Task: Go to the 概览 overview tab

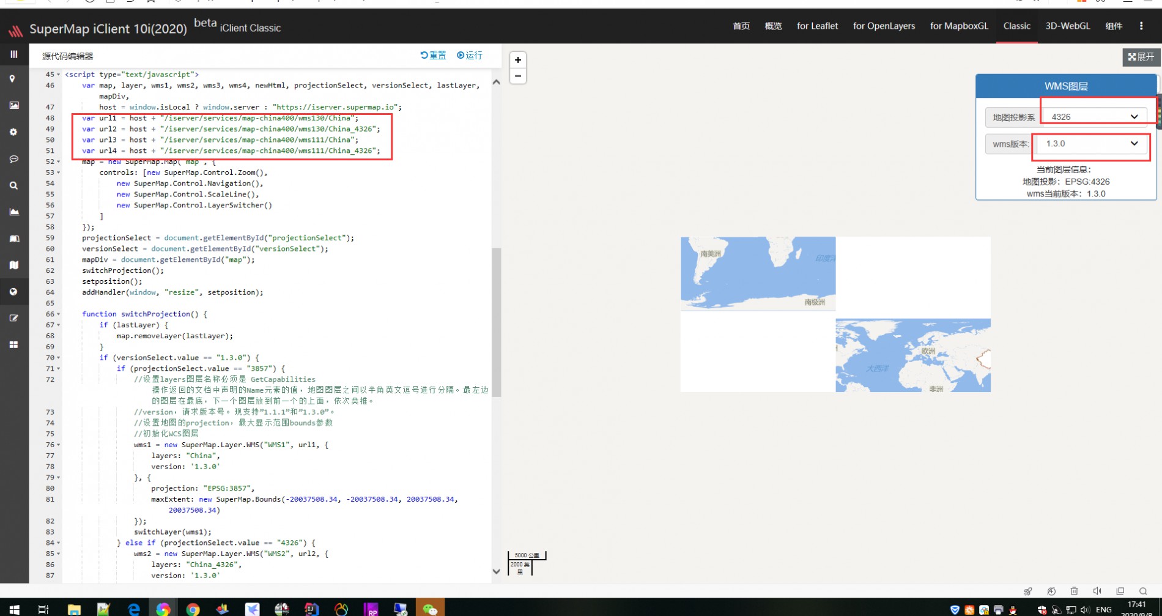Action: tap(773, 26)
